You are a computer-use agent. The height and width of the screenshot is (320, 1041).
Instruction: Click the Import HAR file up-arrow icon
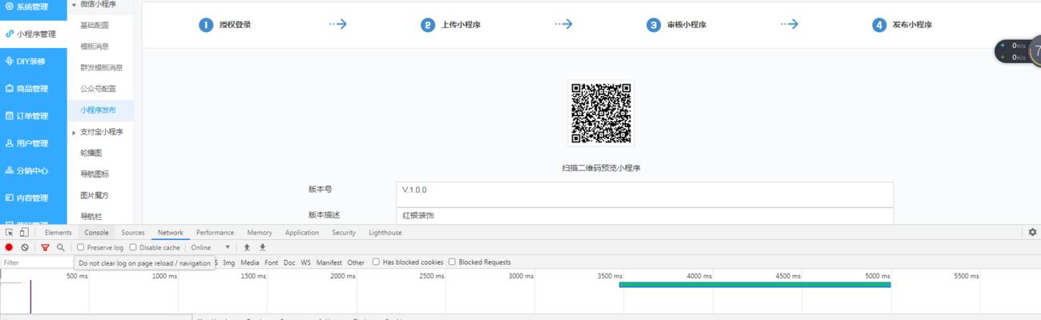(247, 248)
